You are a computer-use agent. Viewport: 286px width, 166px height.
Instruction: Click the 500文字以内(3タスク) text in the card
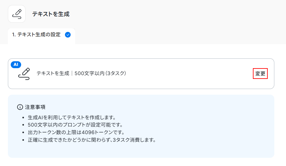point(100,74)
